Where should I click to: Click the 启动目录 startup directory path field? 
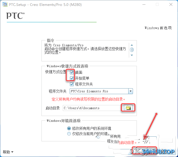coord(92,108)
